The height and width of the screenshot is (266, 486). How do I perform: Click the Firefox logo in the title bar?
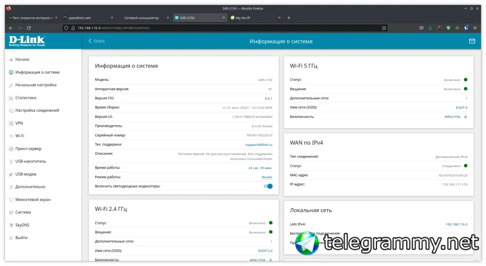click(x=9, y=8)
